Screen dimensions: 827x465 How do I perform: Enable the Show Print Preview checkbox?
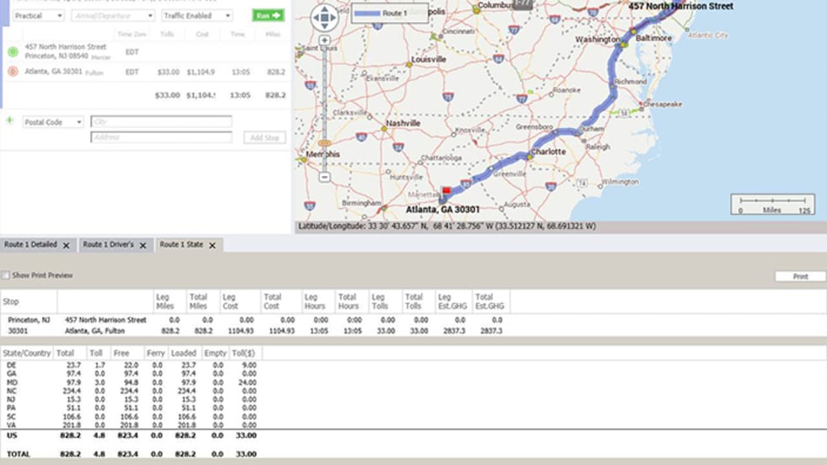point(6,275)
